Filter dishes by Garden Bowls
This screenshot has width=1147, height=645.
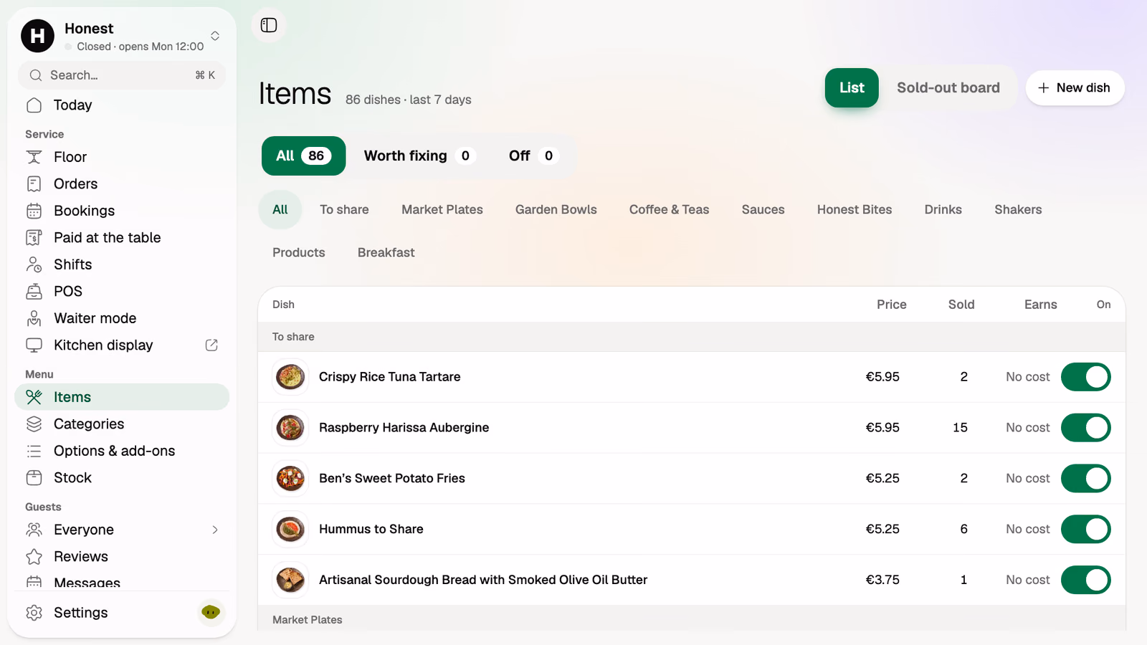point(556,210)
